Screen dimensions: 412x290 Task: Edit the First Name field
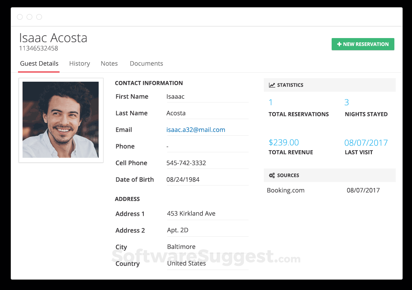point(207,96)
